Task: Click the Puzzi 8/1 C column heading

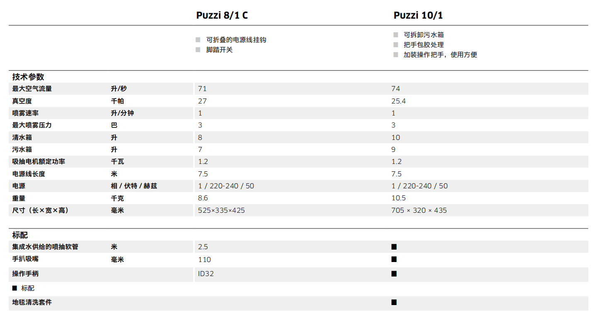Action: [x=222, y=16]
